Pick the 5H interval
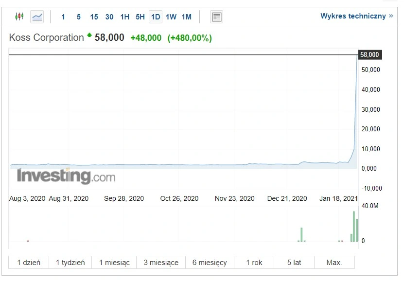404x283 pixels. [140, 17]
